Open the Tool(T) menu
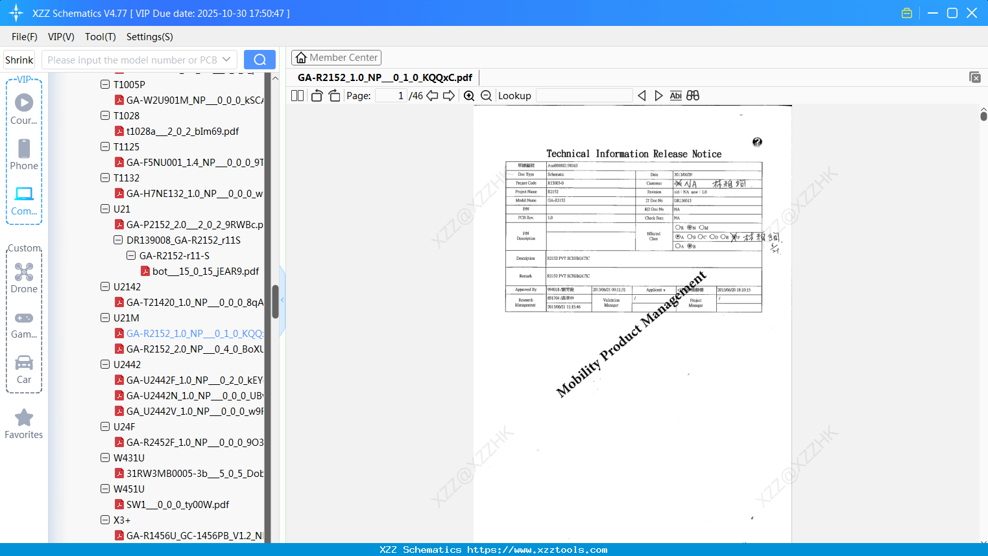 click(x=101, y=37)
